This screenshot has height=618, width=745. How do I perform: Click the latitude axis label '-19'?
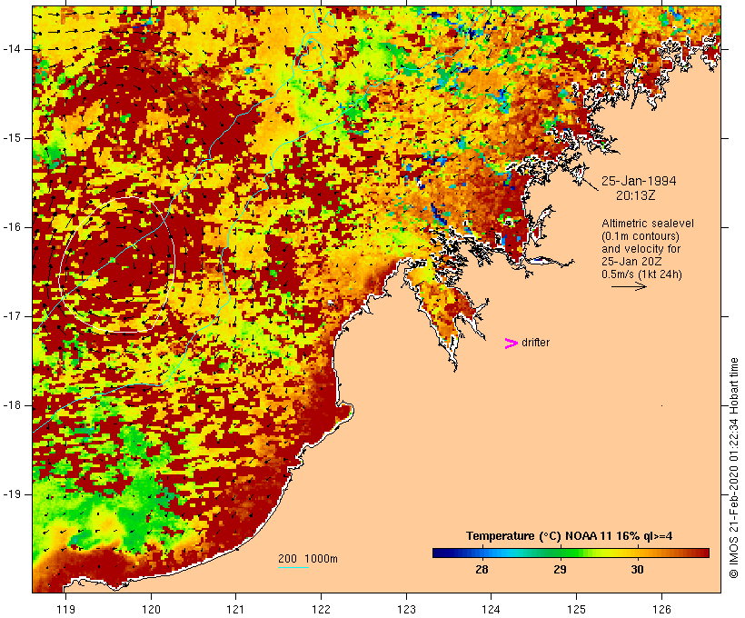[x=11, y=494]
